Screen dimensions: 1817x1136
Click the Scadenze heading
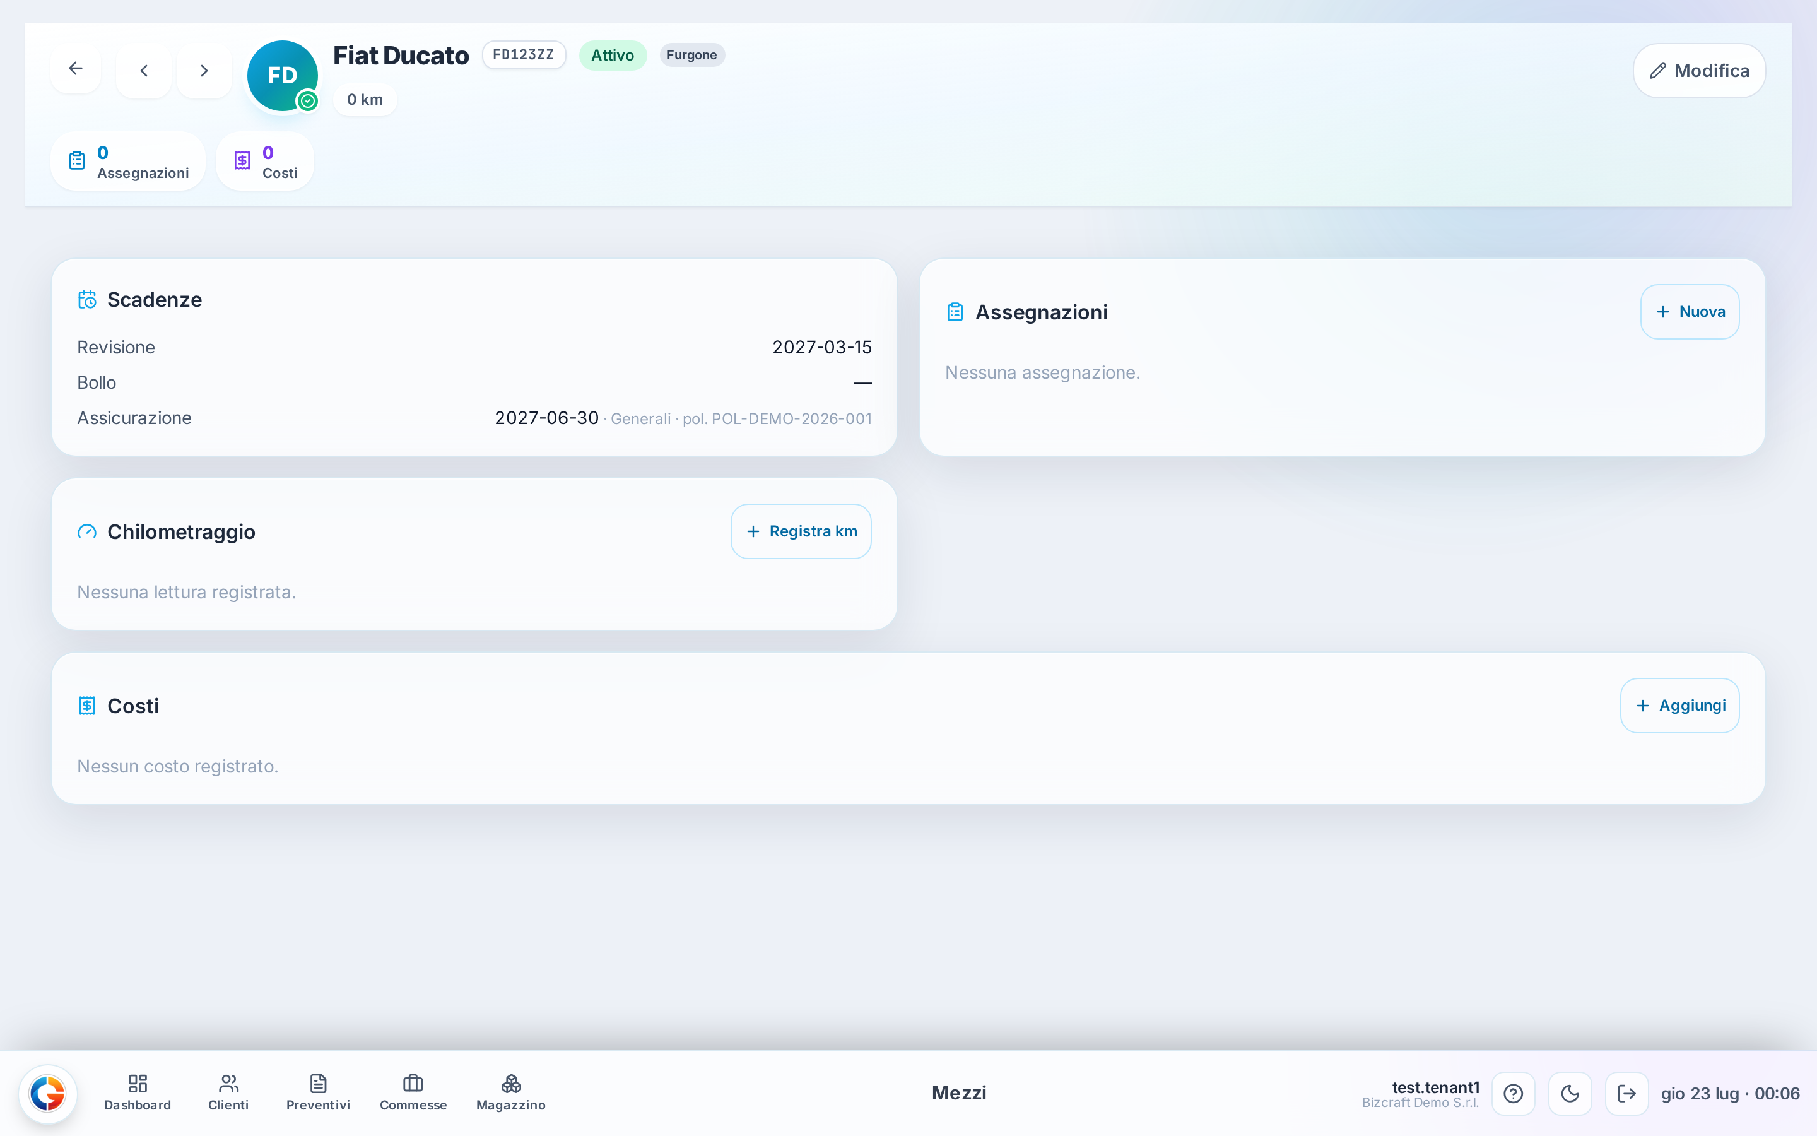tap(155, 300)
